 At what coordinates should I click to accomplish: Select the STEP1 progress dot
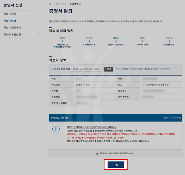tap(62, 41)
